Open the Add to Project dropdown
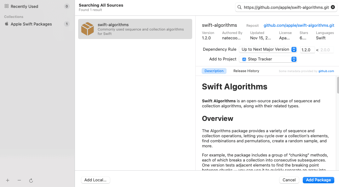The height and width of the screenshot is (187, 339). click(x=268, y=59)
